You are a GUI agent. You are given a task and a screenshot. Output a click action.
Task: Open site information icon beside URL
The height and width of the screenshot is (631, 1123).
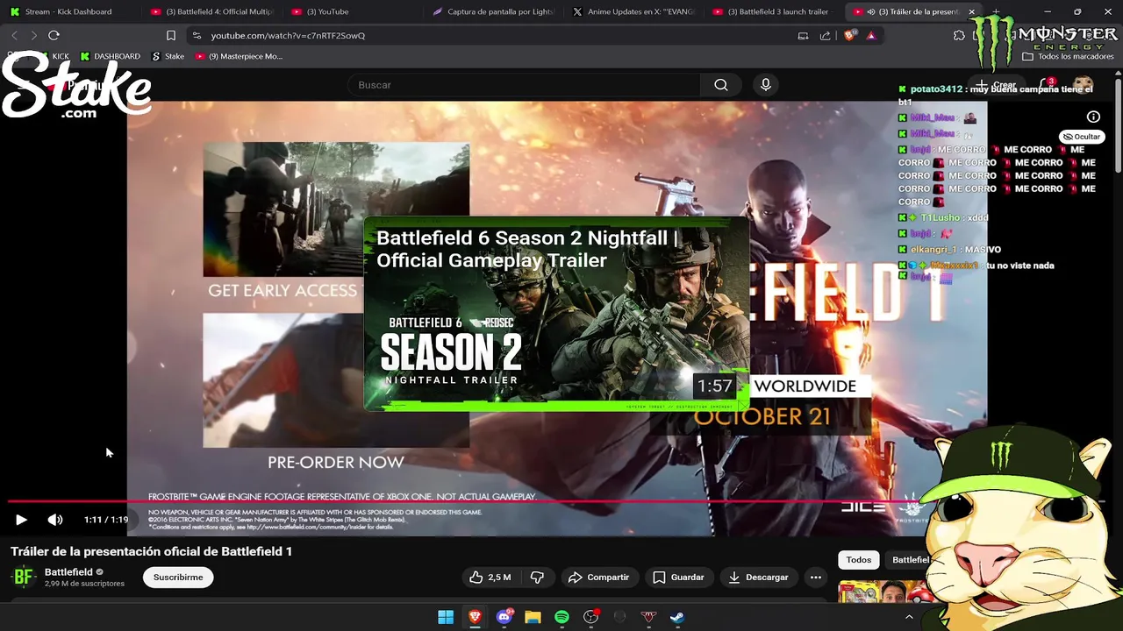tap(197, 35)
